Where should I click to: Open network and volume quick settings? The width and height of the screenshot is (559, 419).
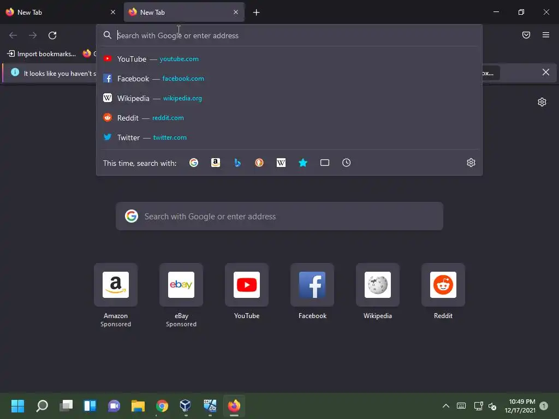(485, 406)
